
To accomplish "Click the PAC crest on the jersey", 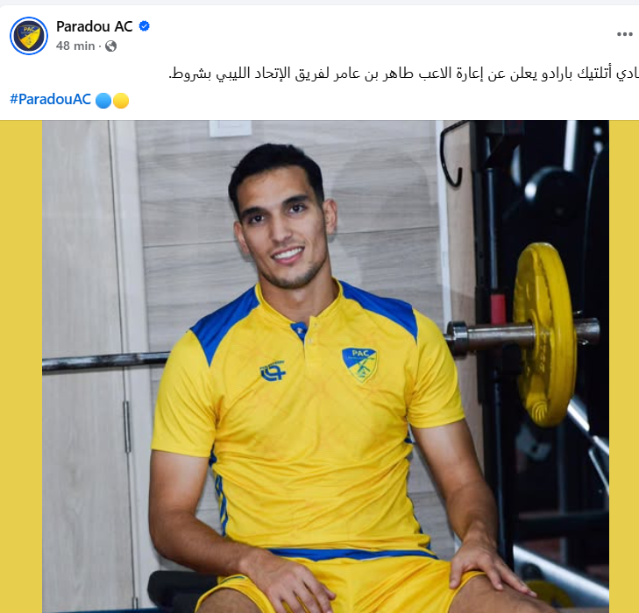I will 359,364.
